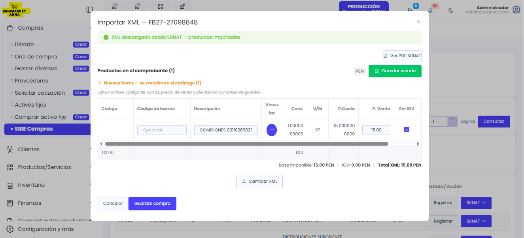Toggle the sidebar collapse icon in top bar
Screen dimensions: 524x238
(90, 10)
